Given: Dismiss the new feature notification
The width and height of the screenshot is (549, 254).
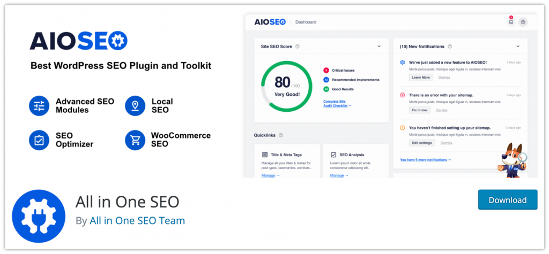Looking at the screenshot, I should tap(444, 78).
